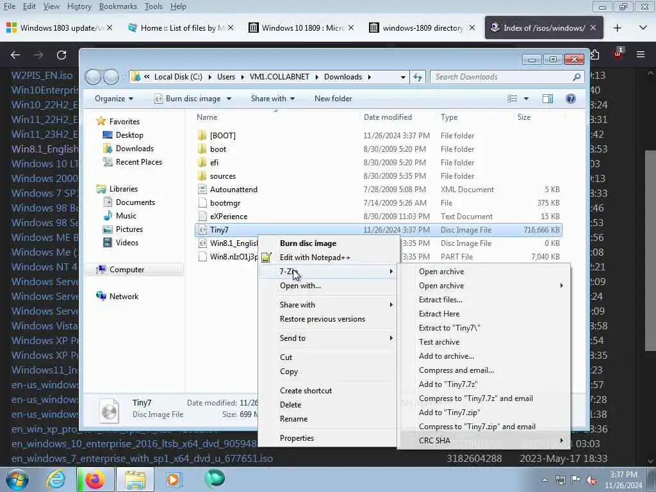The width and height of the screenshot is (656, 492).
Task: Reload the page in the browser
Action: [61, 55]
